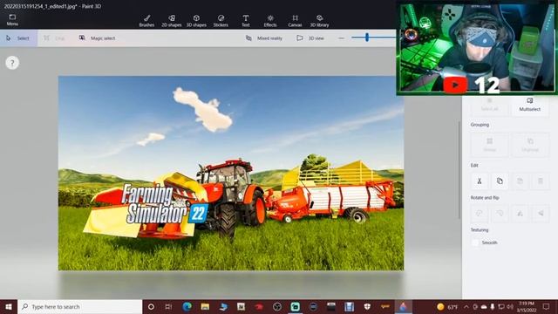Rotate left using first rotate icon

tap(480, 213)
